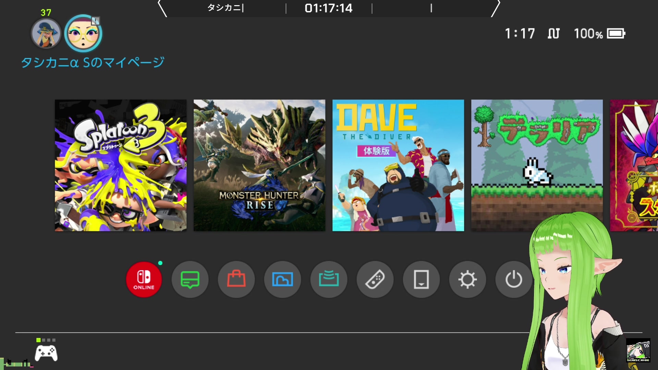
Task: Open the News icon
Action: point(190,279)
